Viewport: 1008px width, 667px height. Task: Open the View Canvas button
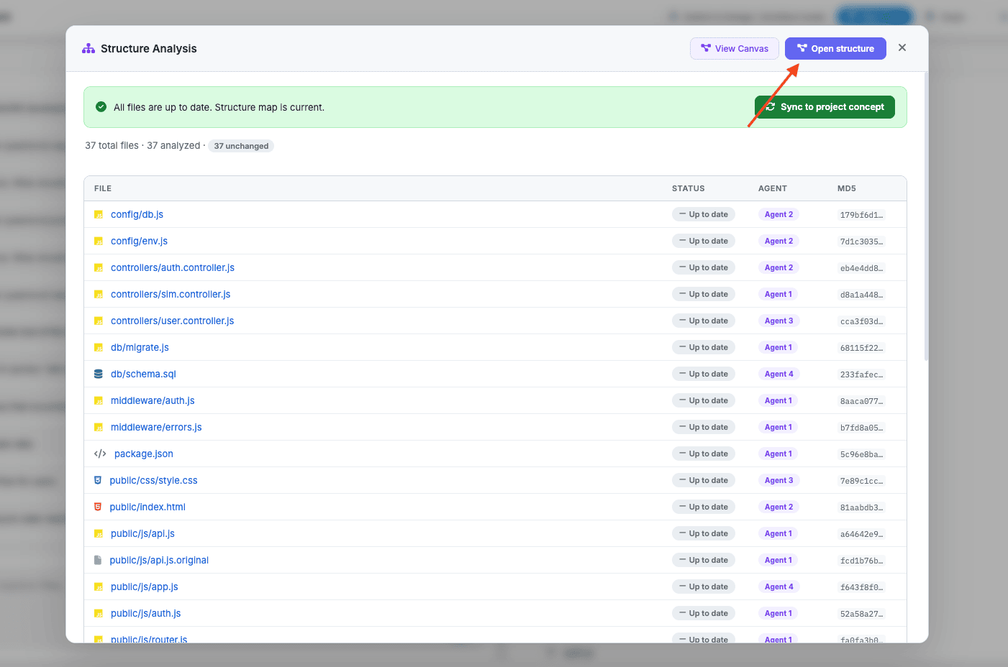(x=735, y=49)
